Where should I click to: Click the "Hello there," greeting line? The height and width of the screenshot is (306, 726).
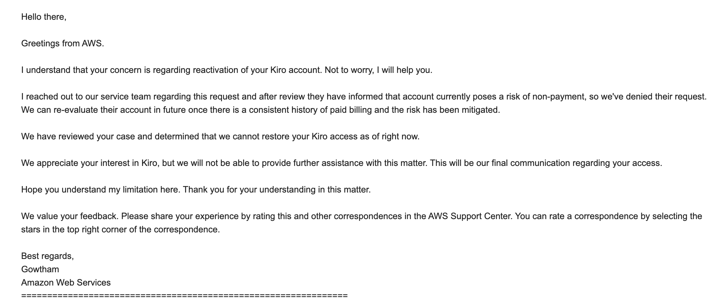tap(44, 17)
